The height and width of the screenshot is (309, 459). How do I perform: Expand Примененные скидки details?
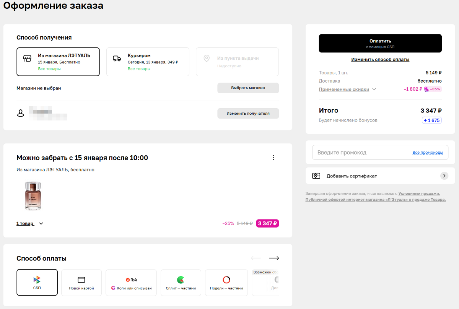[x=347, y=89]
